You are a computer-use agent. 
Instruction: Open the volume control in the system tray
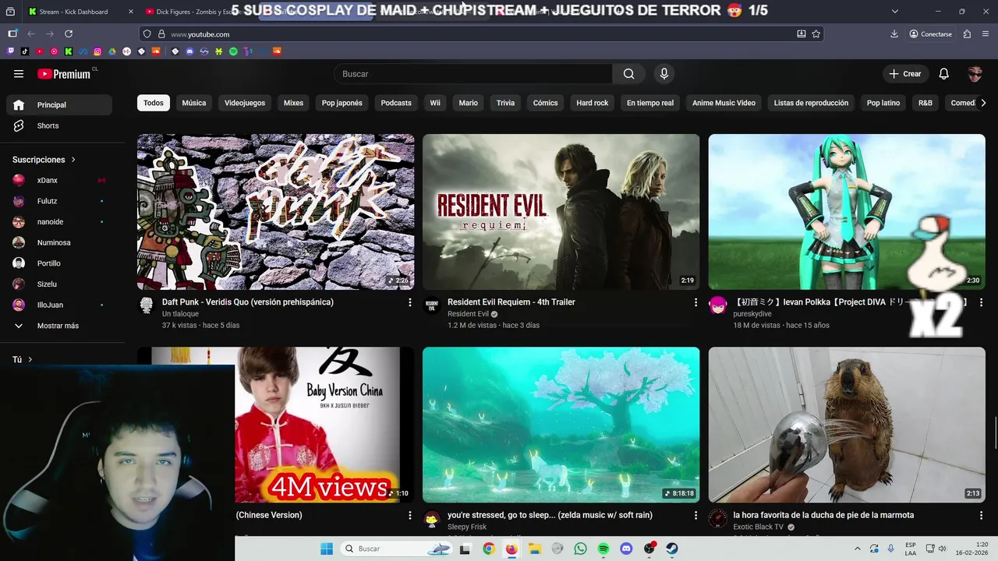pos(941,549)
